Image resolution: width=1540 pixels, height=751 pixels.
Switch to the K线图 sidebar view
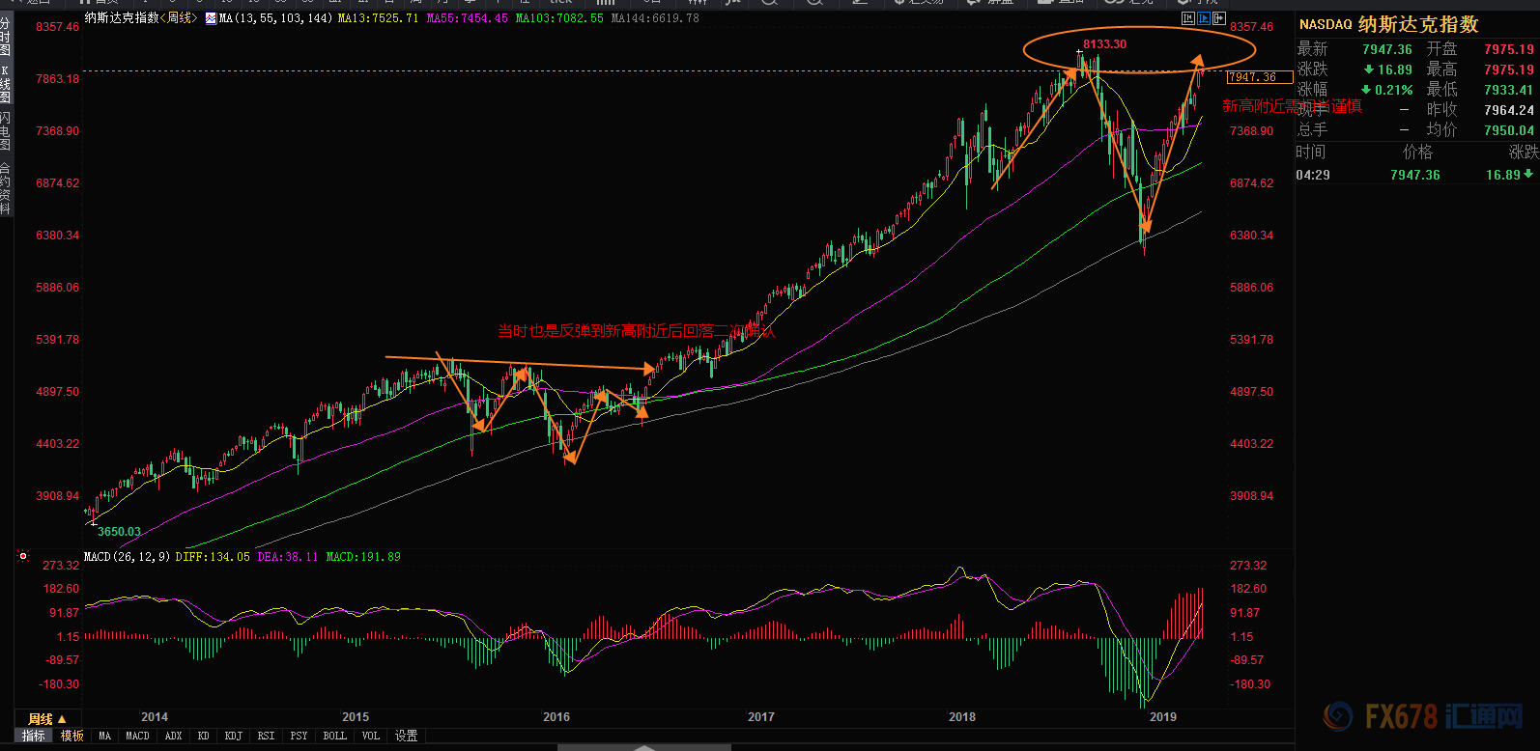(6, 84)
